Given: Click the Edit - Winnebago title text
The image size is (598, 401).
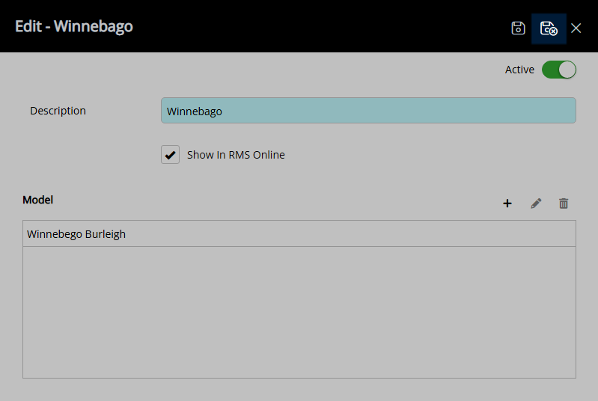Looking at the screenshot, I should 74,26.
